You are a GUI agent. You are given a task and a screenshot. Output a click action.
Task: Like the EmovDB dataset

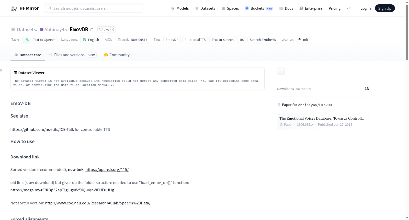(x=104, y=29)
